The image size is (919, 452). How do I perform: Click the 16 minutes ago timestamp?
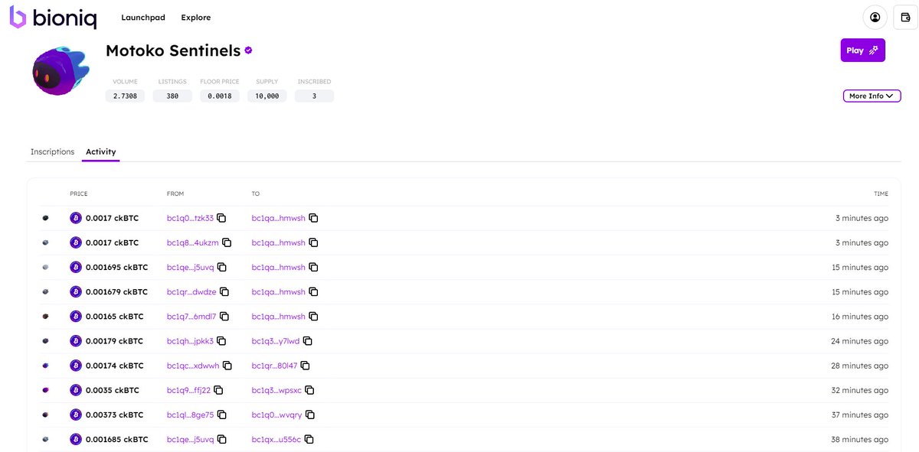pos(860,317)
